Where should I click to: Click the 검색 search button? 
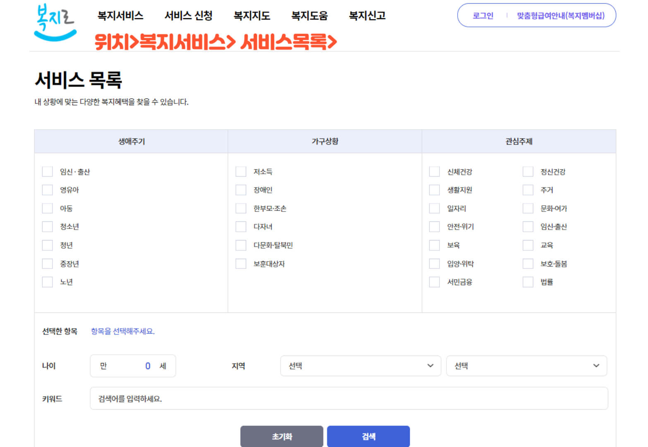[x=368, y=436]
